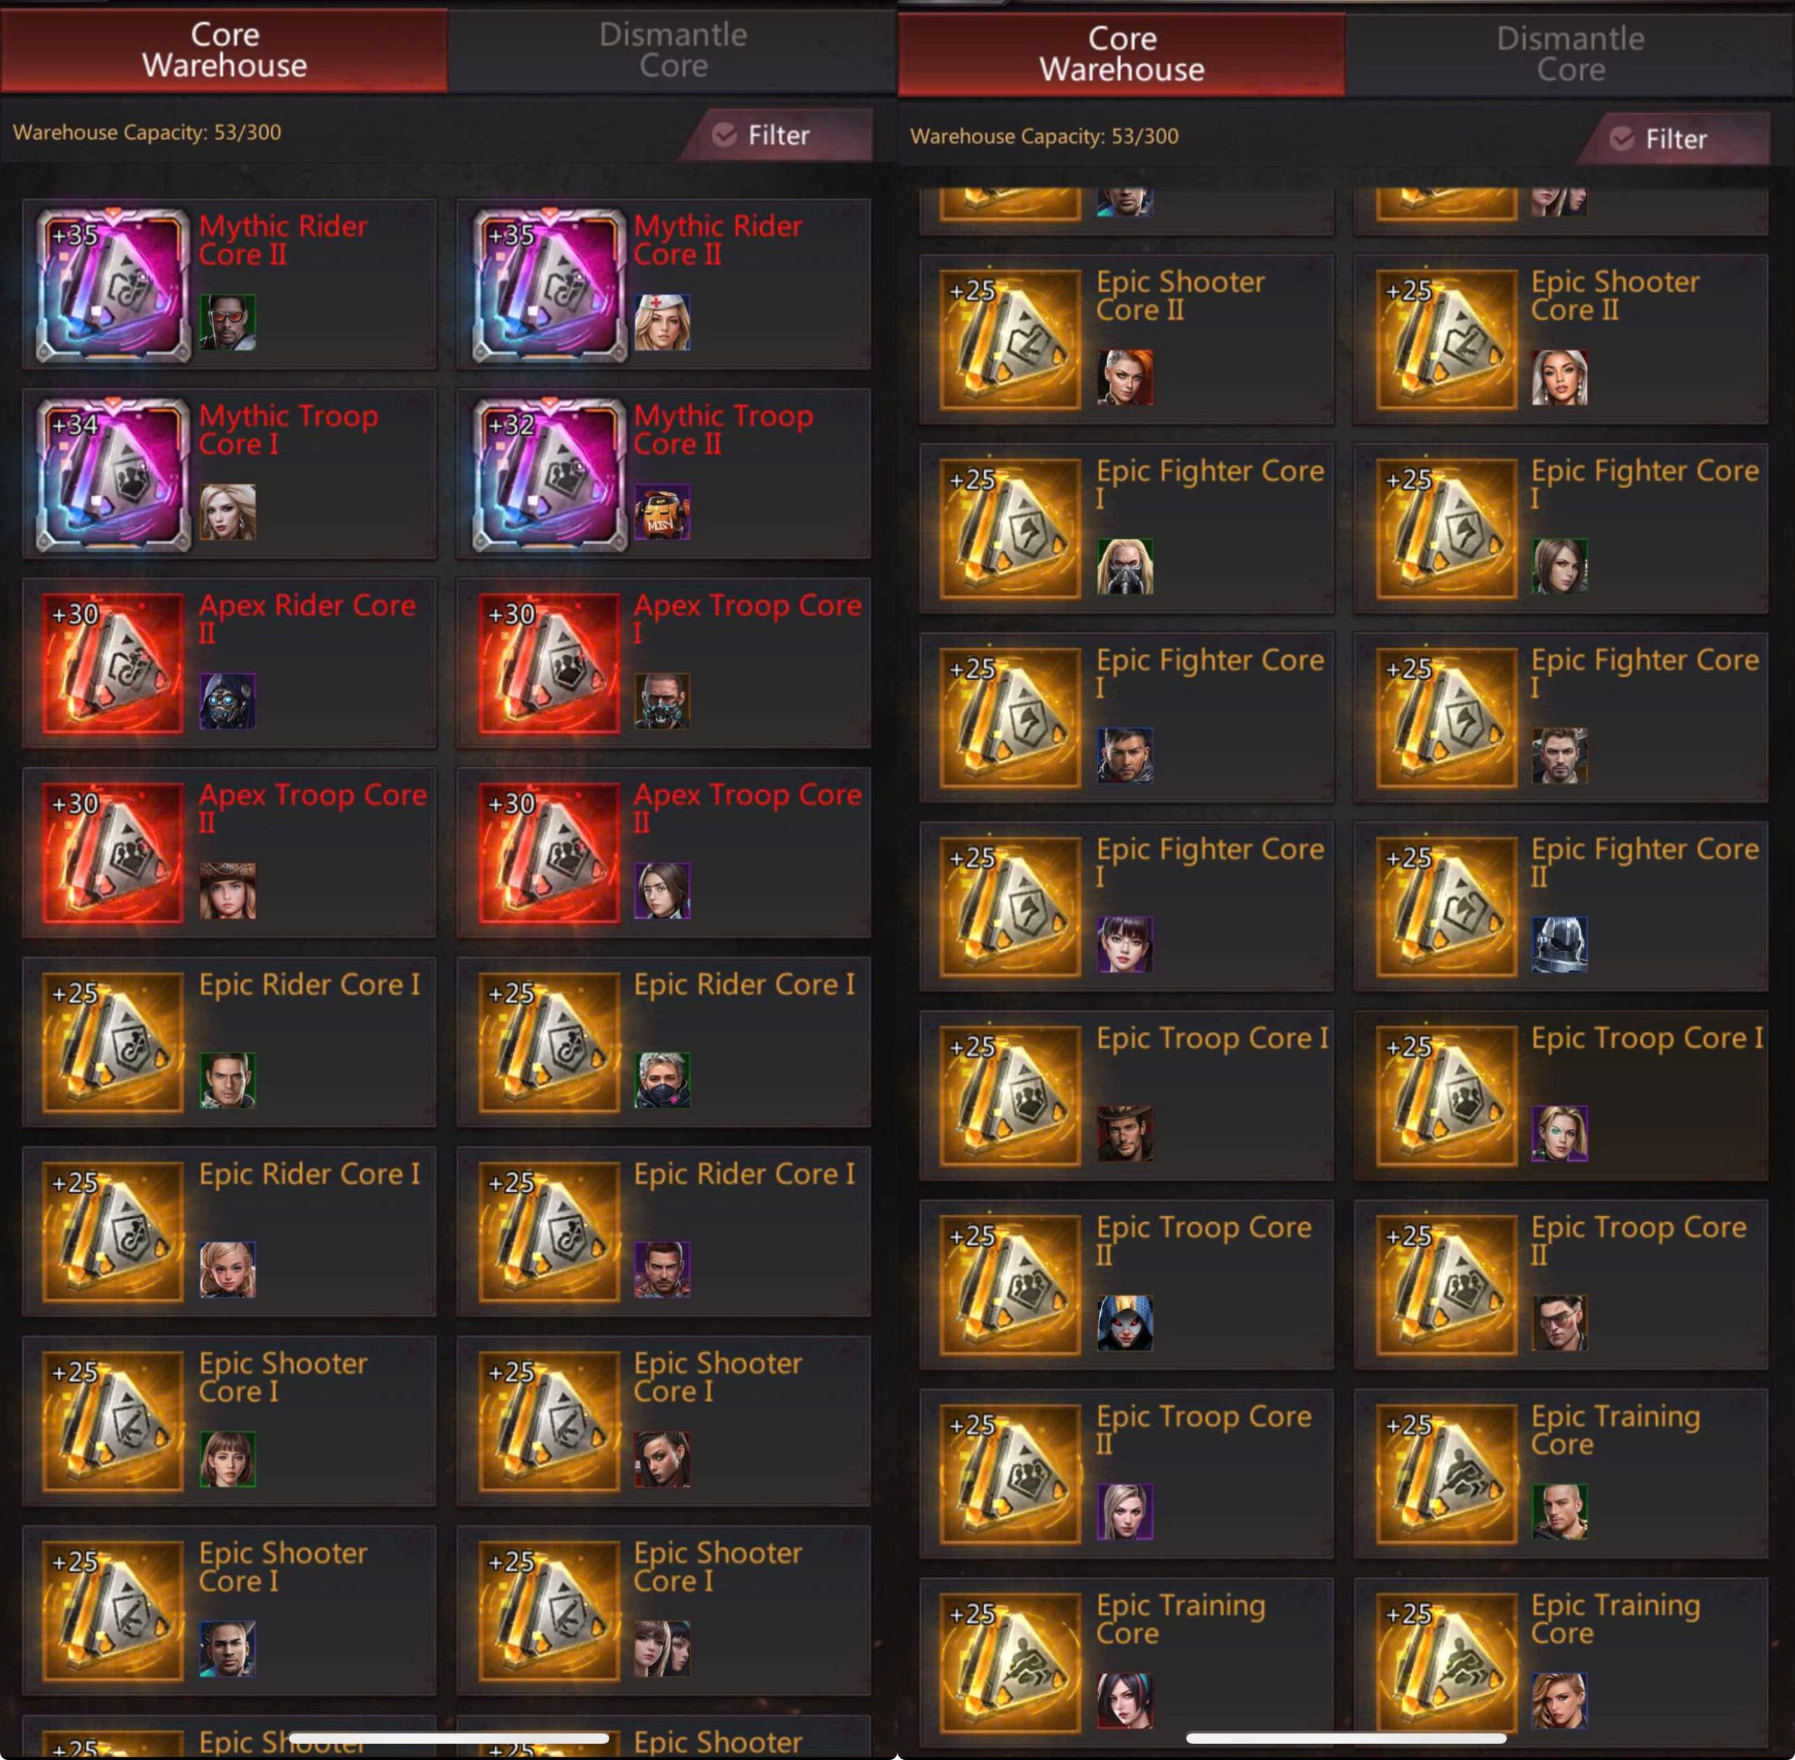The width and height of the screenshot is (1795, 1760).
Task: Tap the home indicator bar on left screen
Action: [448, 1739]
